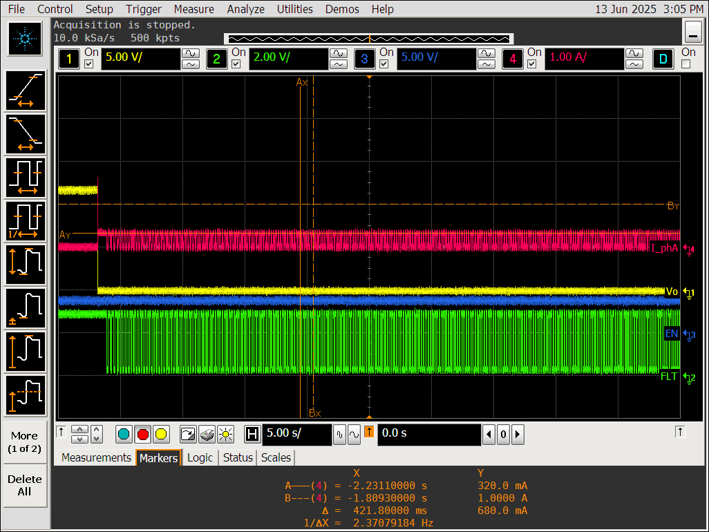
Task: Click the Ax vertical marker line handle
Action: [301, 82]
